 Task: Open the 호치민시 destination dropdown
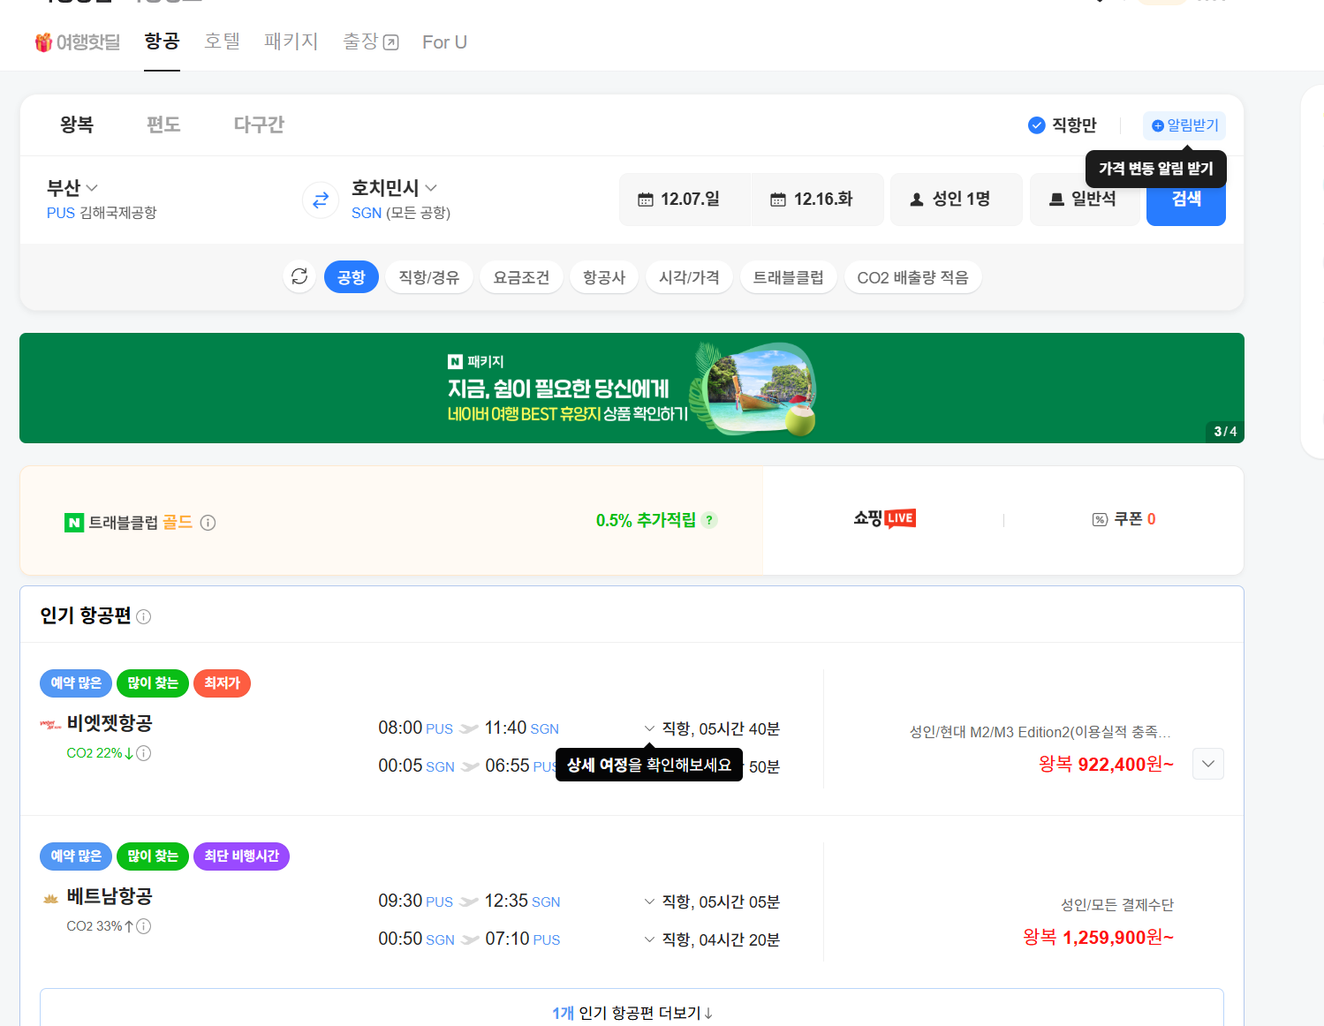pyautogui.click(x=394, y=188)
